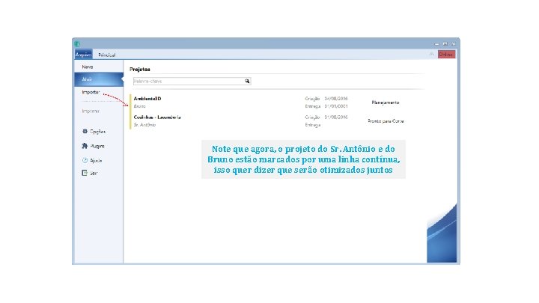Click the red Online status button
Screen dimensions: 539x303
pyautogui.click(x=446, y=55)
